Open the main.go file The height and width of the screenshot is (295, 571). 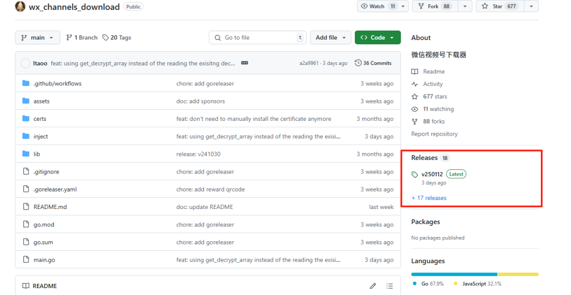44,260
